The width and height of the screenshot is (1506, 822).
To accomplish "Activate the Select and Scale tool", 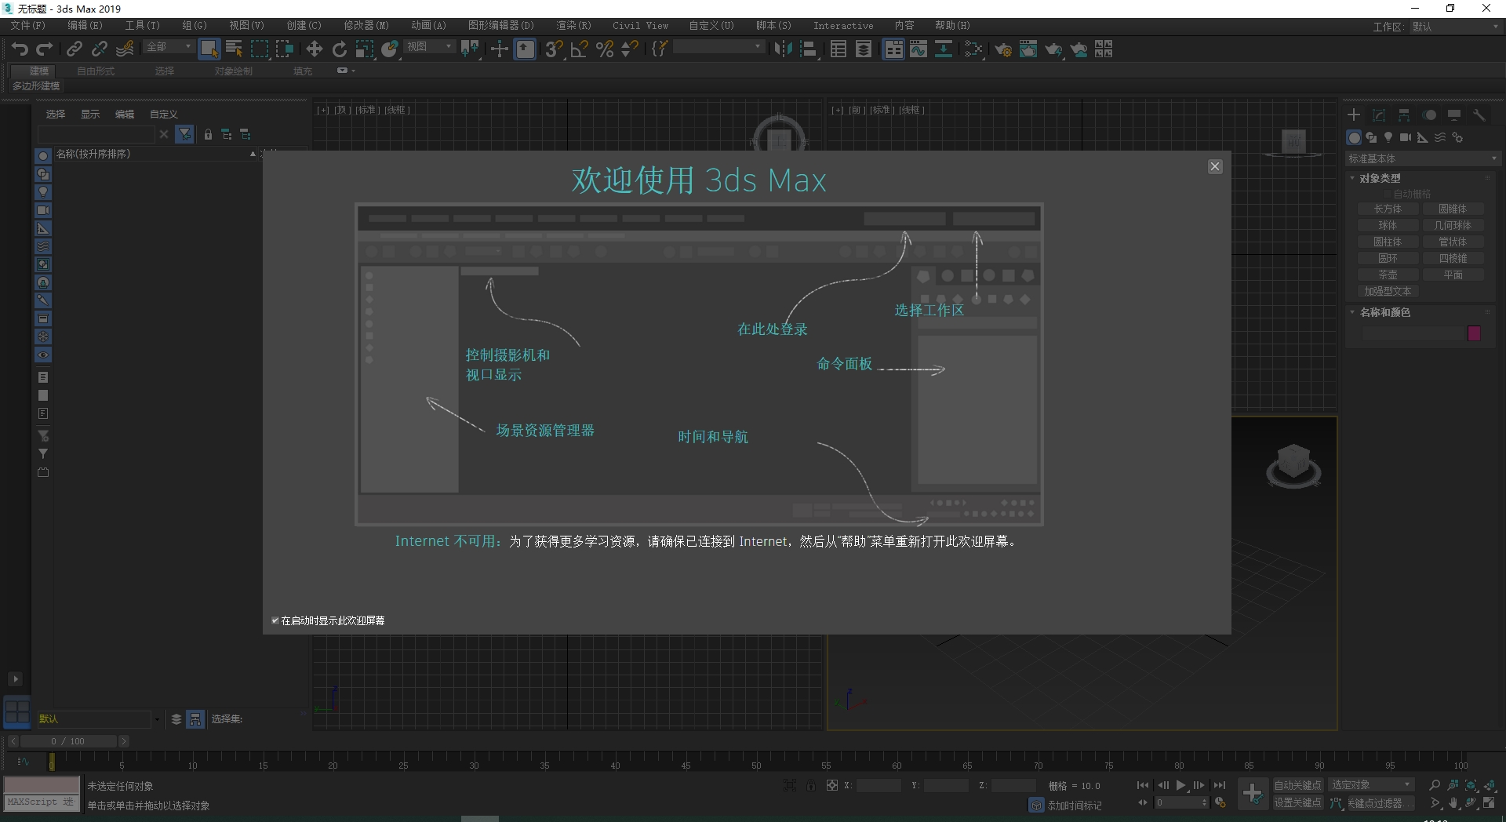I will [364, 49].
